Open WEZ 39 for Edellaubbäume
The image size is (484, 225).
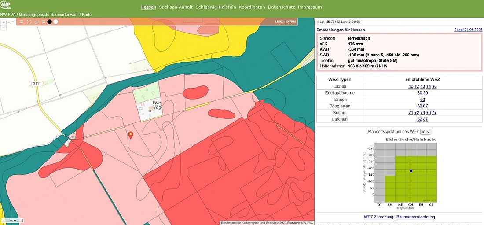425,93
